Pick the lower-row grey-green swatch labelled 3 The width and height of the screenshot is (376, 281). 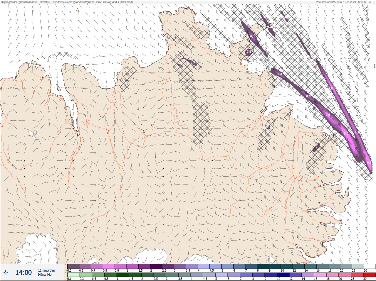pos(172,275)
